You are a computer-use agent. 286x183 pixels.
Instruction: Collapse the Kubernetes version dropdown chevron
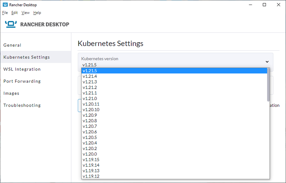[267, 62]
